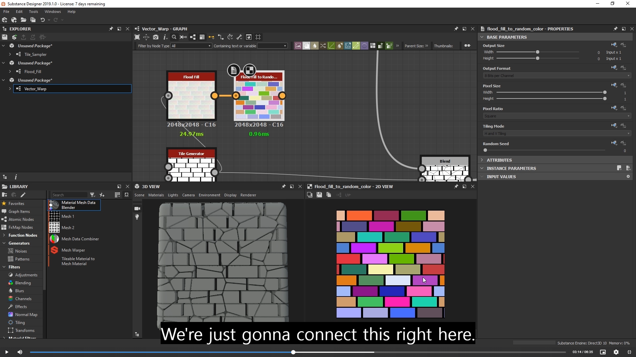This screenshot has width=636, height=357.
Task: Toggle library grid view mode icon
Action: (117, 195)
